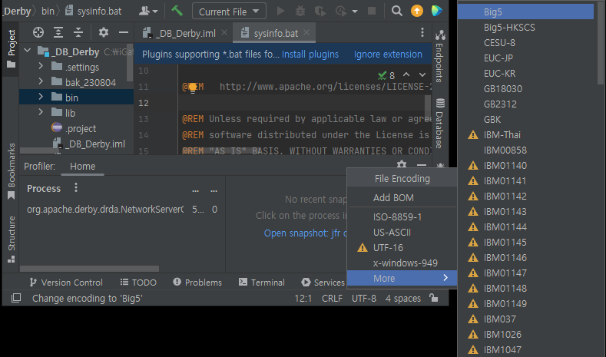Click the CRLF line separator in status bar
Image resolution: width=606 pixels, height=357 pixels.
[x=332, y=298]
